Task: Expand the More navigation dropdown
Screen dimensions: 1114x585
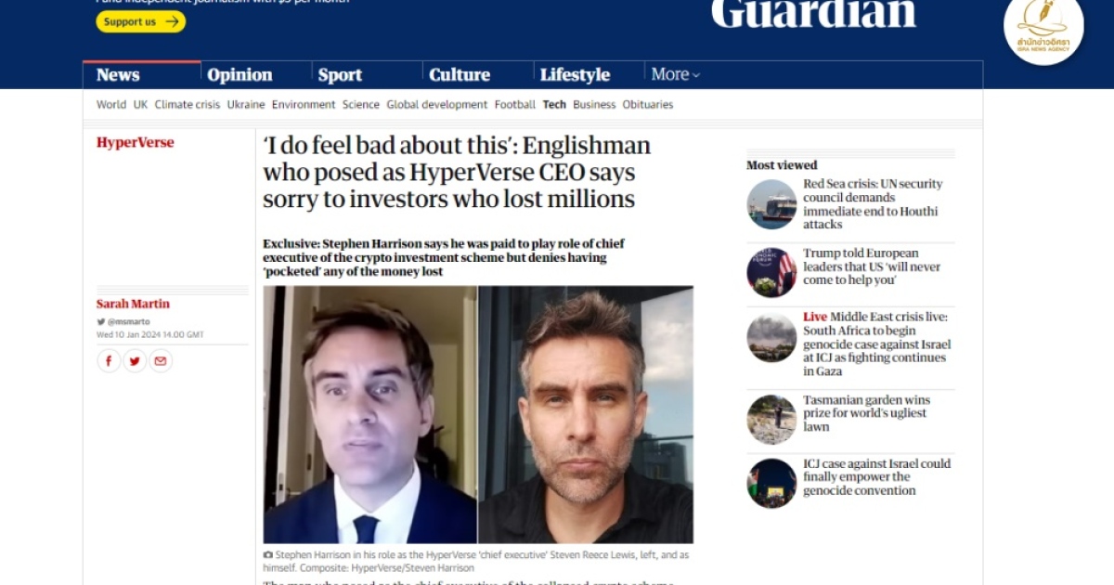Action: 675,74
